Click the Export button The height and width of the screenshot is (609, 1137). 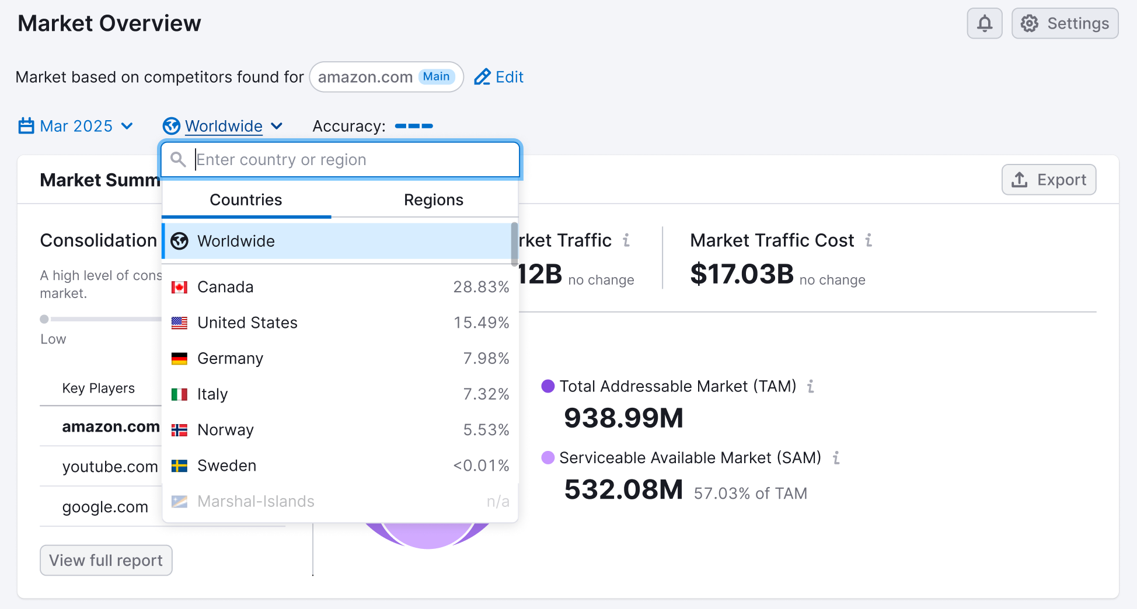click(1048, 180)
